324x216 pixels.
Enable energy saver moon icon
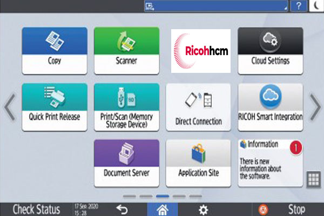pyautogui.click(x=315, y=5)
